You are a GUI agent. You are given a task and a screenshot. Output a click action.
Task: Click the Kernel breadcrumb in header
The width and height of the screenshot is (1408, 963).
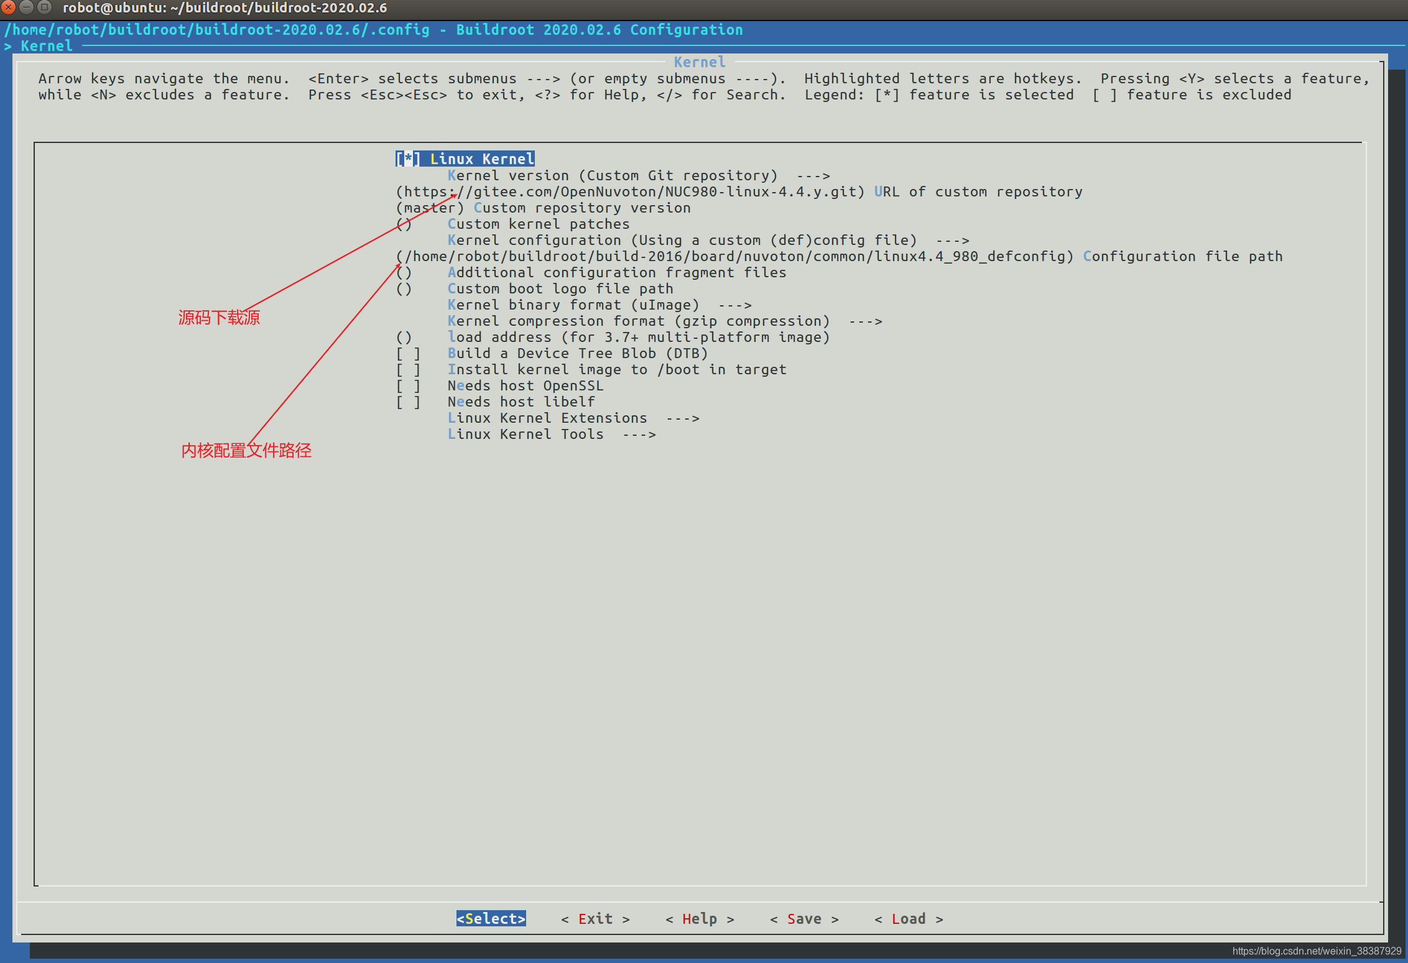click(x=47, y=46)
